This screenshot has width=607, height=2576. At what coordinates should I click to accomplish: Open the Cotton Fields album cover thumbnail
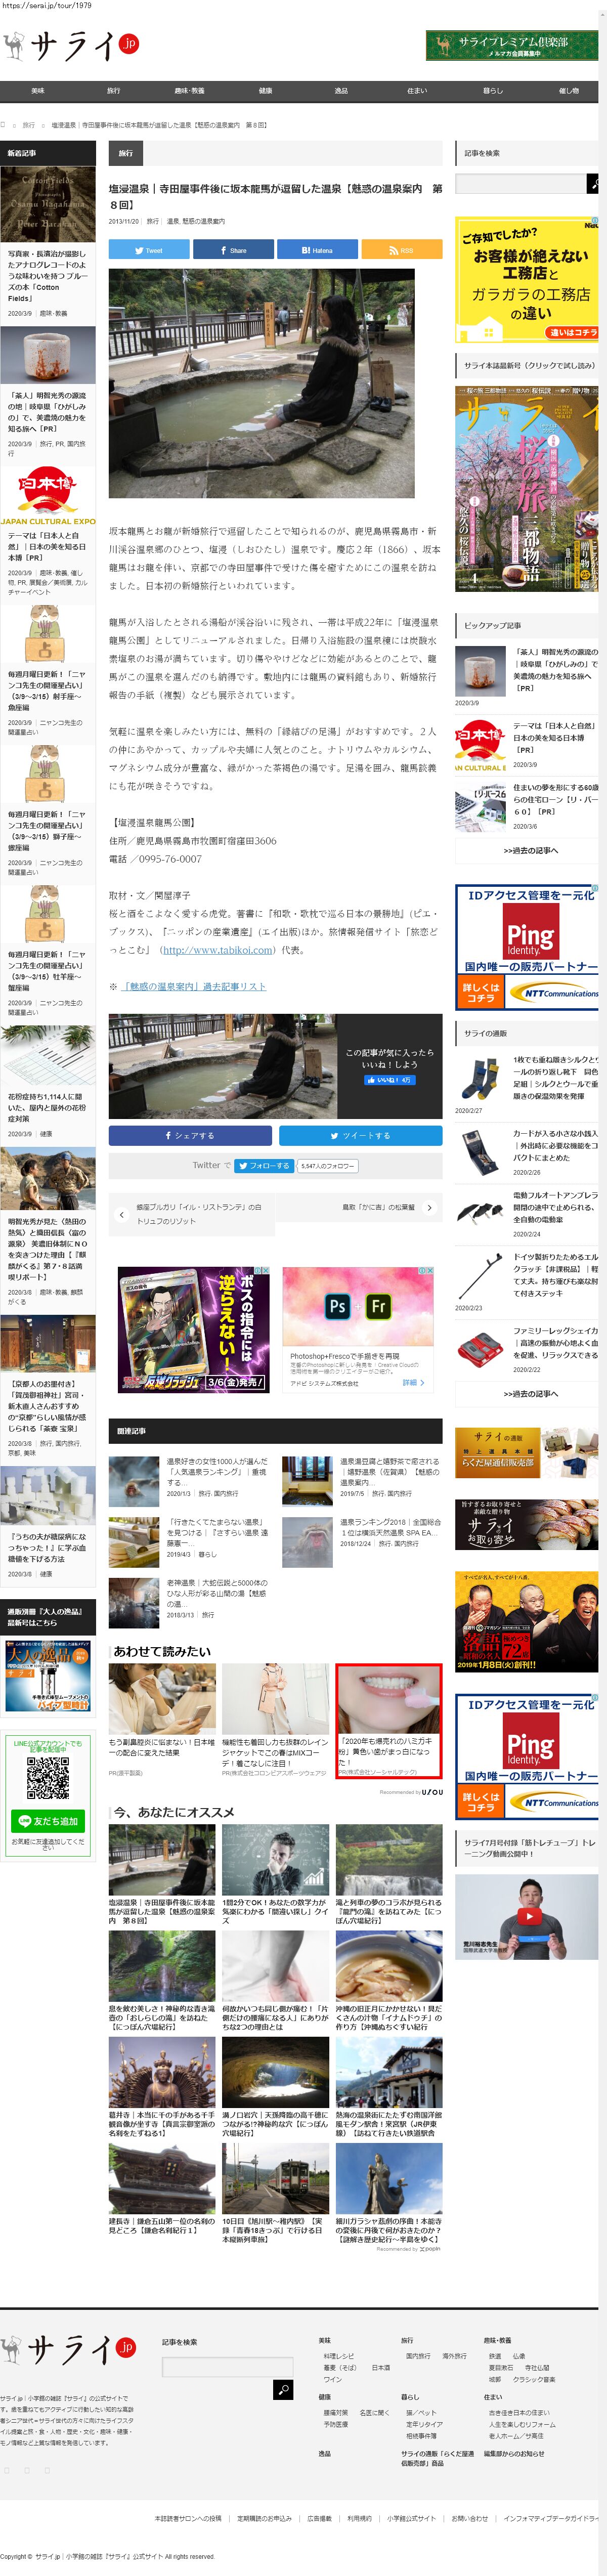(x=48, y=204)
